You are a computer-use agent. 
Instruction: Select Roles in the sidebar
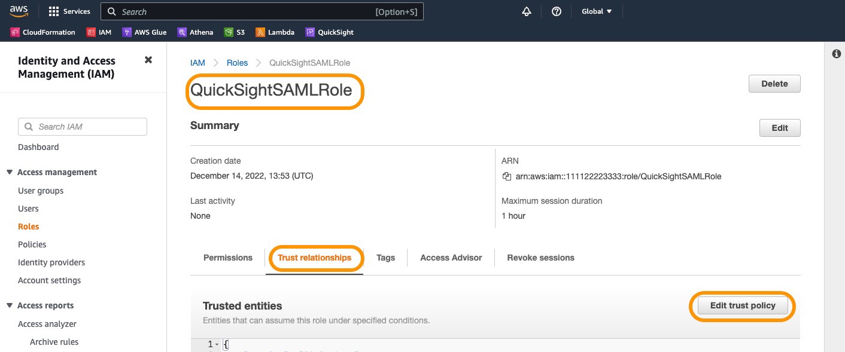[28, 226]
